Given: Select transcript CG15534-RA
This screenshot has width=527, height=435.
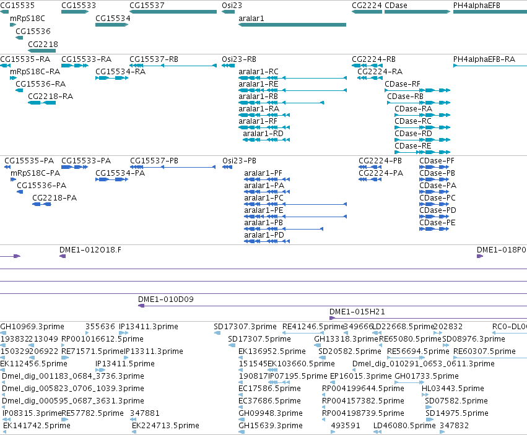Looking at the screenshot, I should (x=112, y=78).
